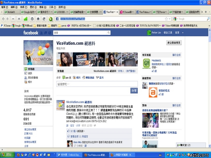This screenshot has height=158, width=211.
Task: Open Facebook notifications globe icon
Action: (x=50, y=33)
